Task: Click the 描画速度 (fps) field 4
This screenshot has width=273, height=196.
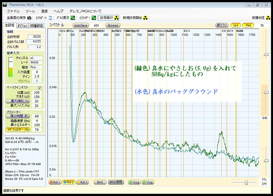Action: click(37, 121)
